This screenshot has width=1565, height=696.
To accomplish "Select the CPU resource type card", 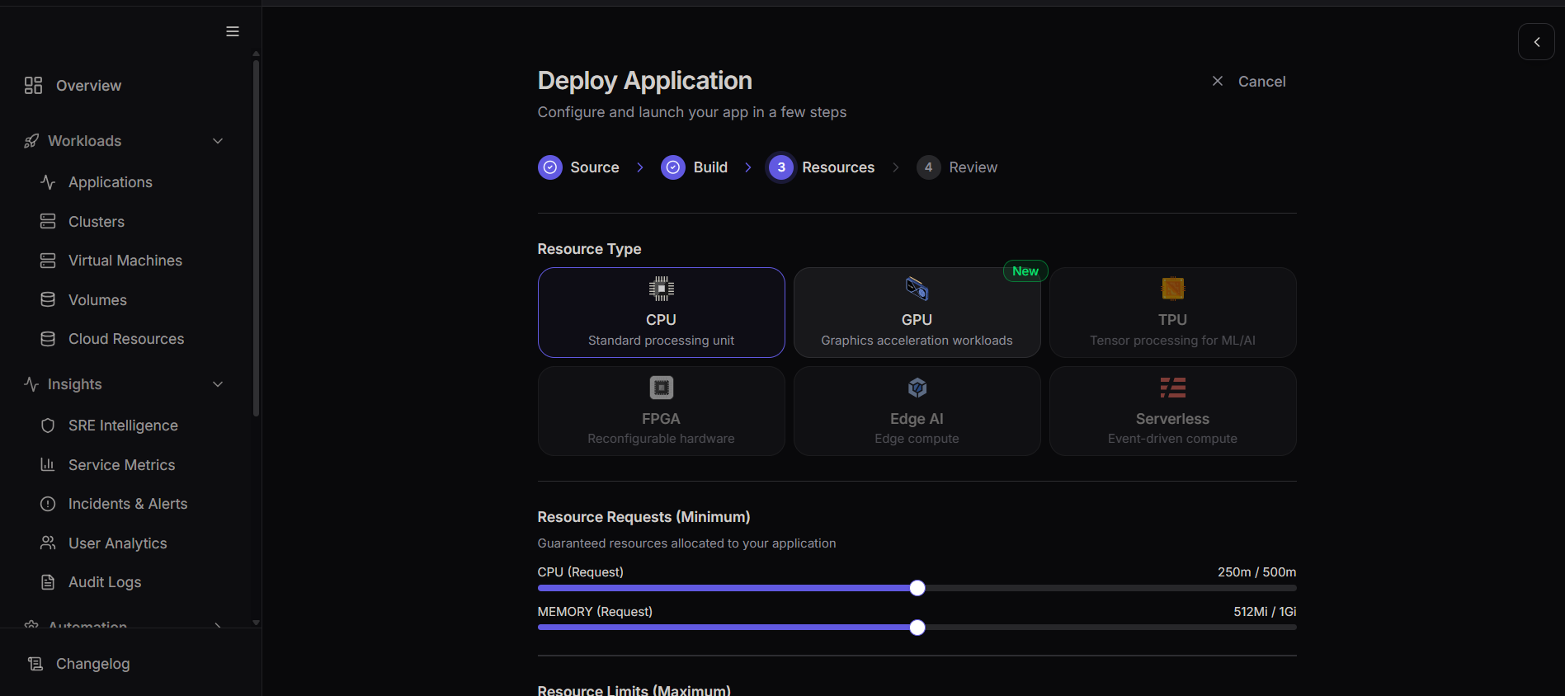I will click(661, 313).
